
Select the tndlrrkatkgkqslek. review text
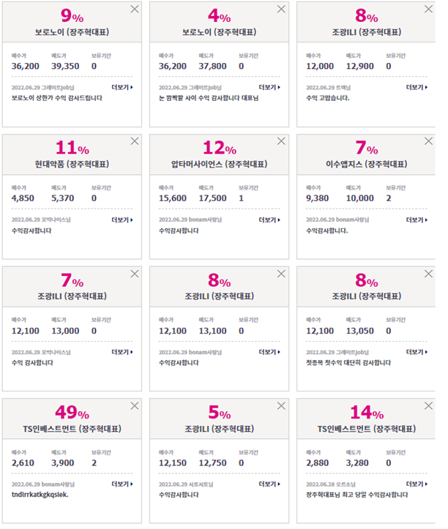[40, 495]
